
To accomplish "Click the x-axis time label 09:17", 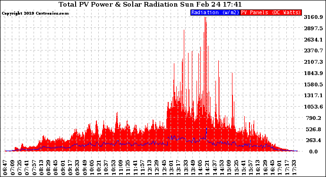I will [x=70, y=168].
